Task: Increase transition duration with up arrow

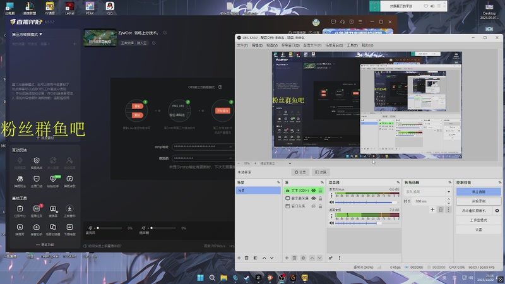Action: [x=449, y=199]
